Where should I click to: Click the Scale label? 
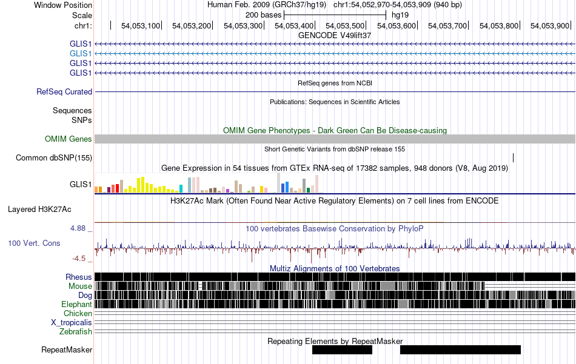click(x=82, y=15)
